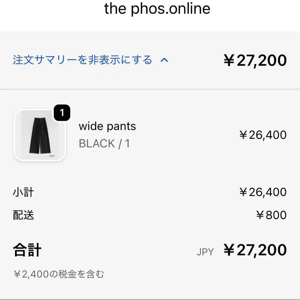
Task: Click the header total ¥27,200 amount
Action: coord(255,61)
